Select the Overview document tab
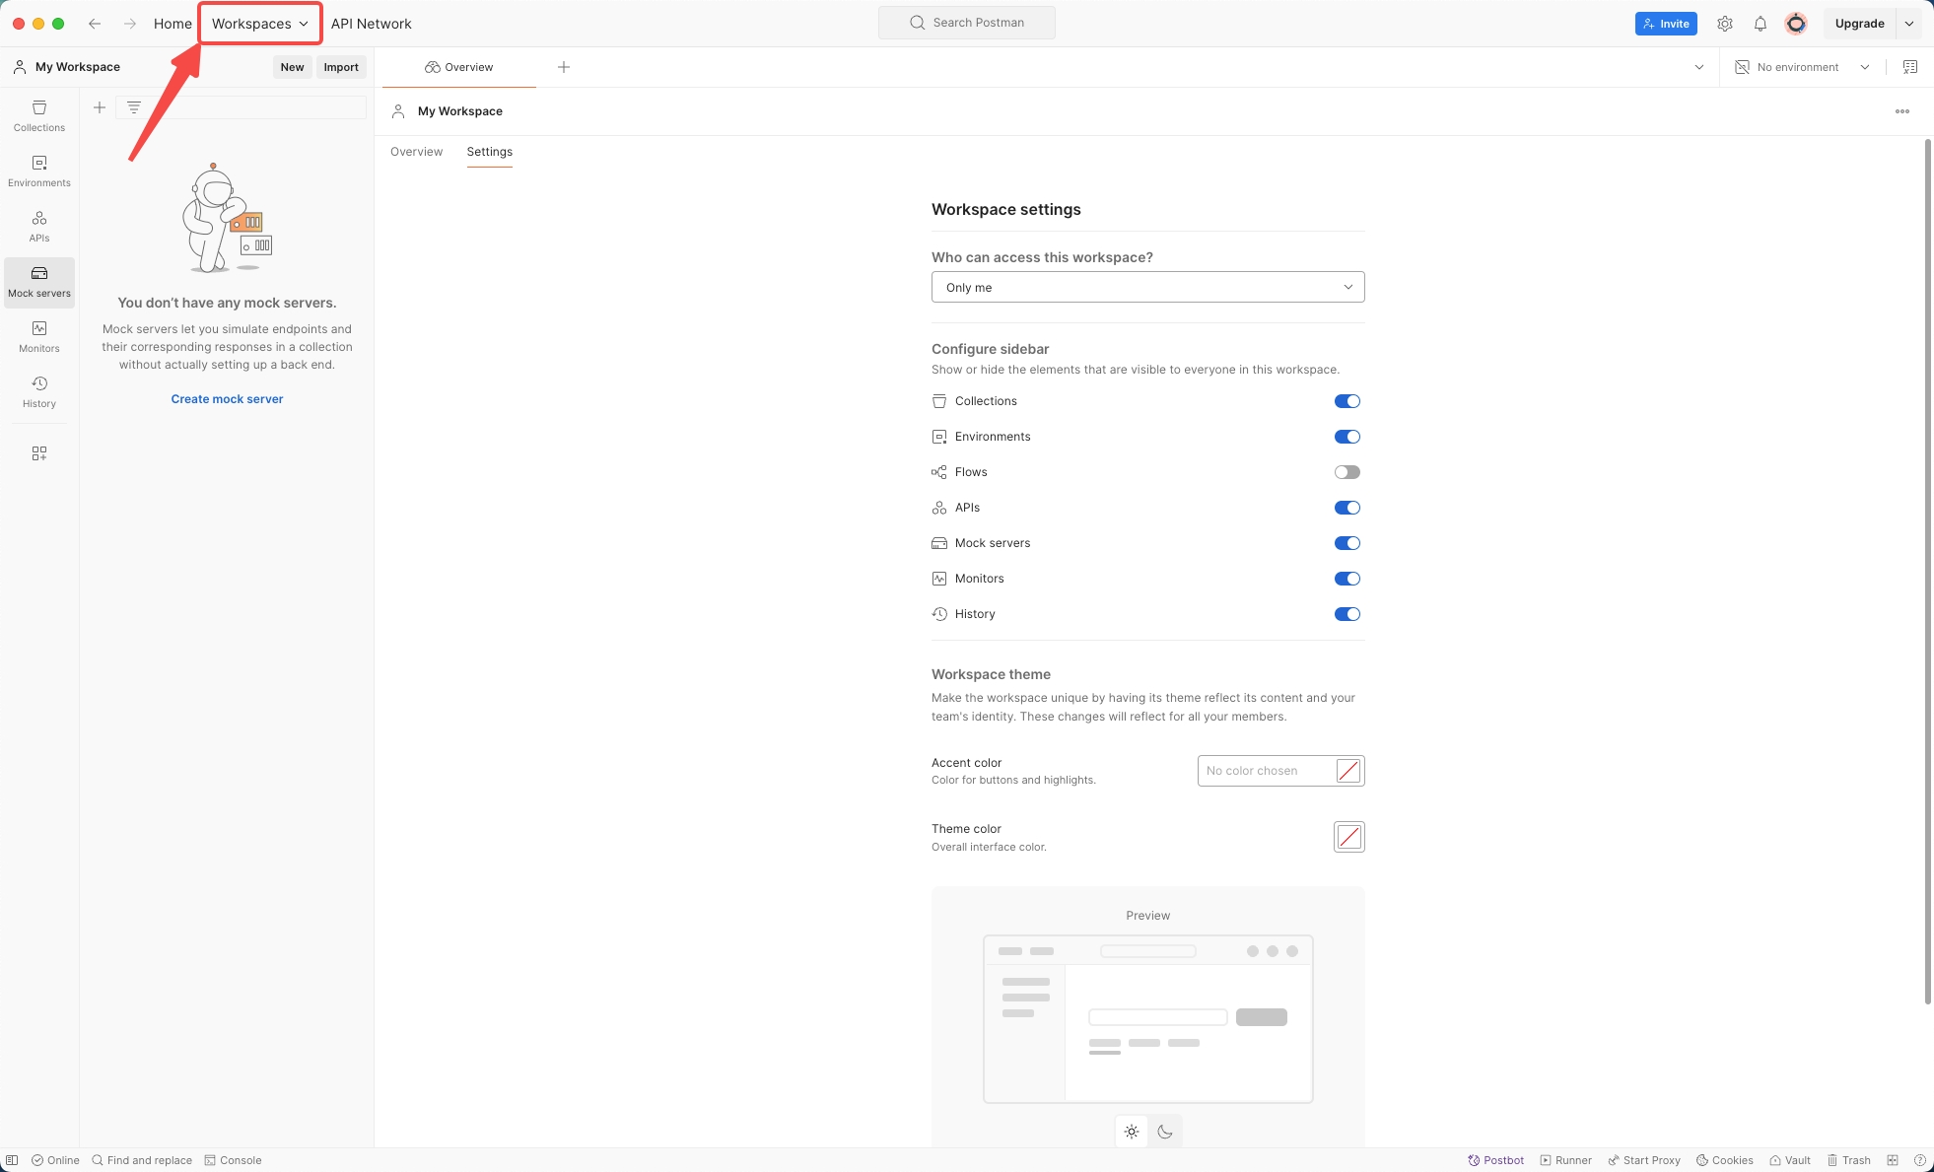This screenshot has height=1172, width=1934. 459,67
